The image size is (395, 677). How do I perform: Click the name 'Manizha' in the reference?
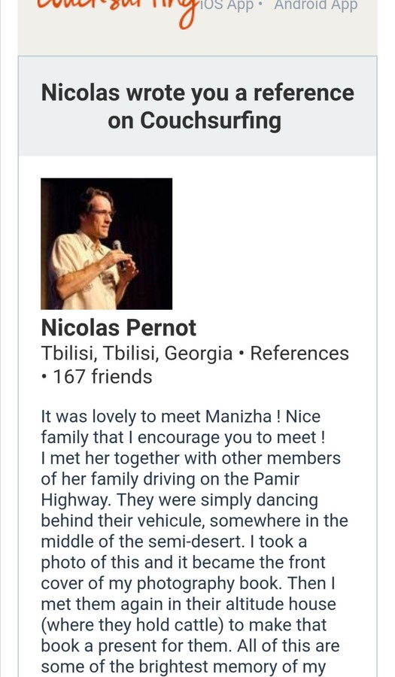click(239, 417)
